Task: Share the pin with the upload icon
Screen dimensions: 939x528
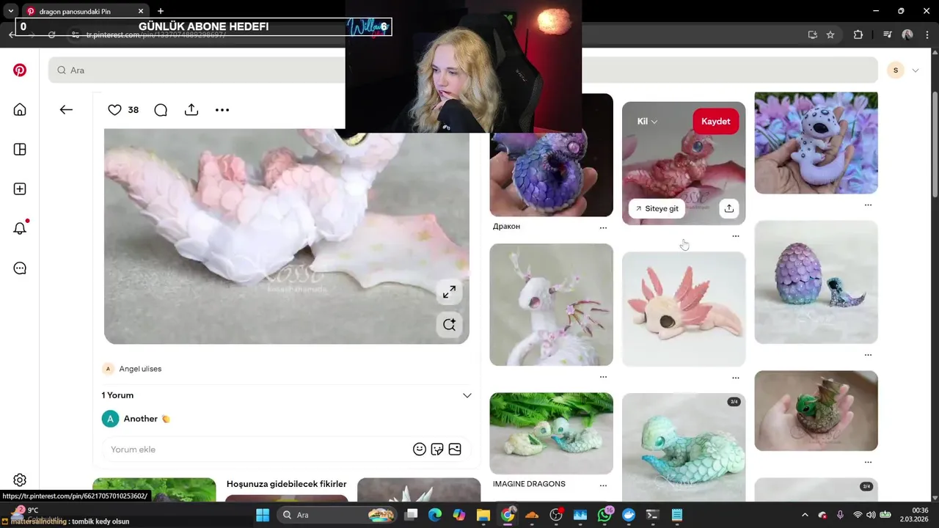Action: (x=191, y=110)
